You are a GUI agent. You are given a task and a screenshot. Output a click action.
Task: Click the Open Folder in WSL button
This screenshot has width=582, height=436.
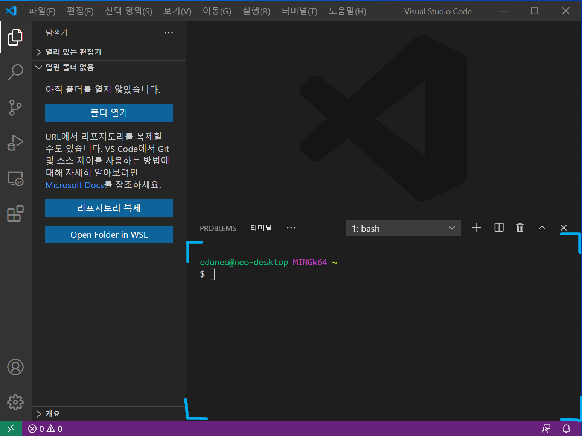(x=109, y=234)
